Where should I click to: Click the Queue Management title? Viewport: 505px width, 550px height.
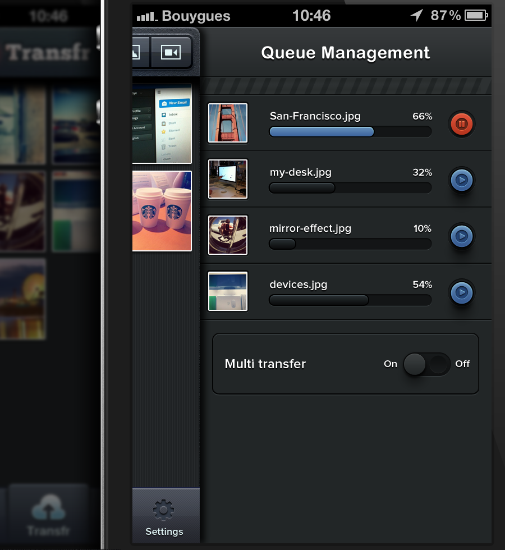pos(346,53)
